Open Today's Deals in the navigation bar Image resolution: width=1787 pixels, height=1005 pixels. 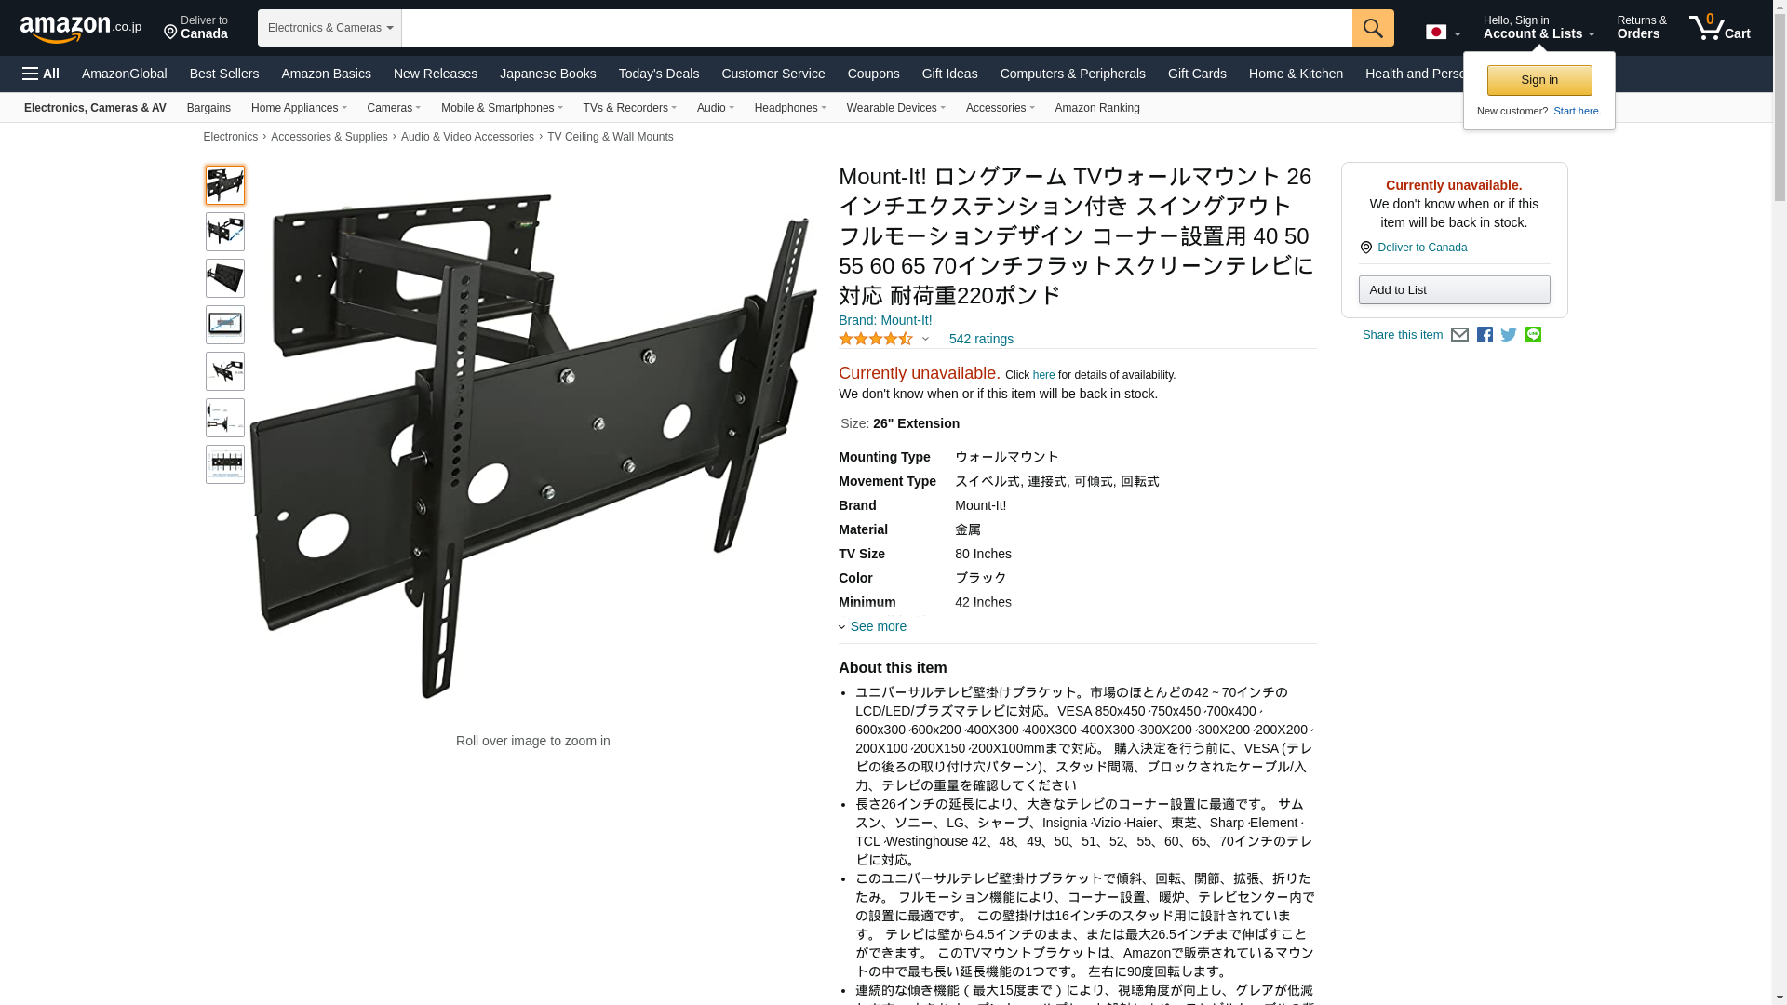click(x=659, y=74)
